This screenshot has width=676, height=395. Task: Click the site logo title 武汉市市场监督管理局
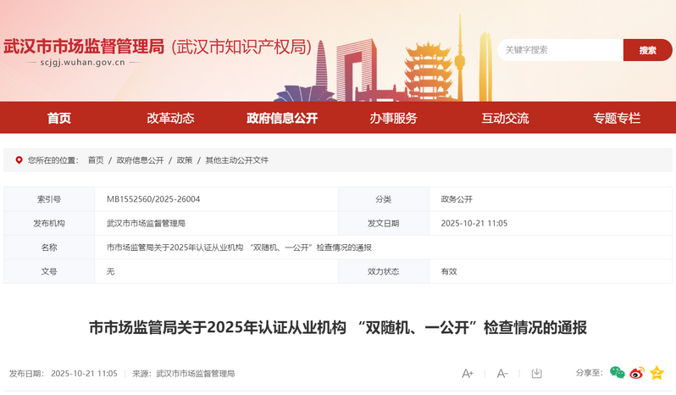[84, 47]
